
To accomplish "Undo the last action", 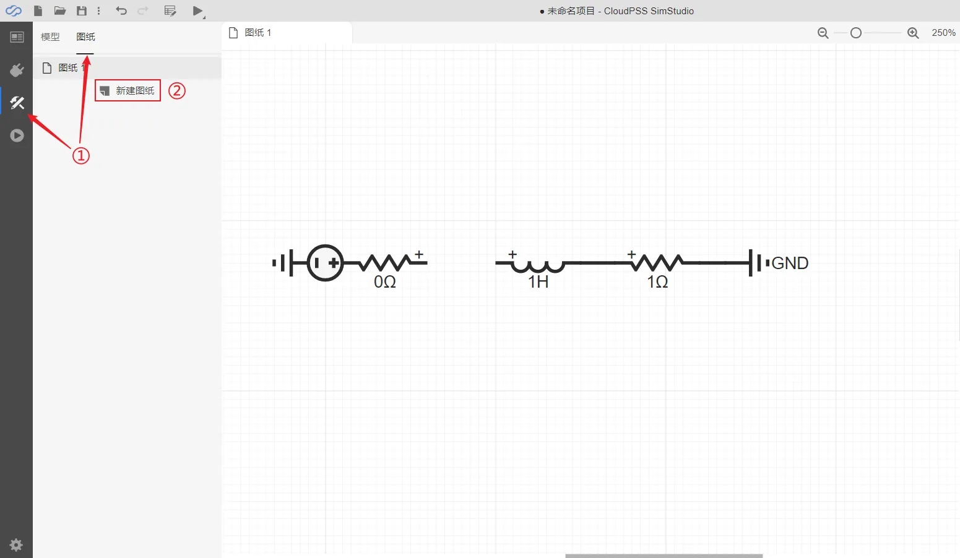I will coord(121,11).
